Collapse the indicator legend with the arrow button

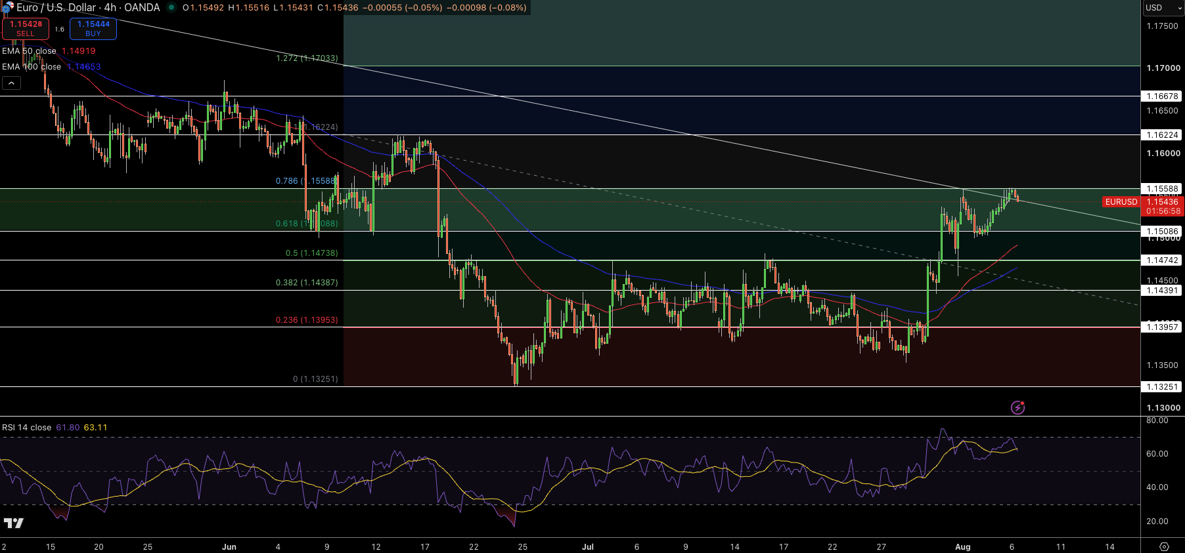coord(11,83)
